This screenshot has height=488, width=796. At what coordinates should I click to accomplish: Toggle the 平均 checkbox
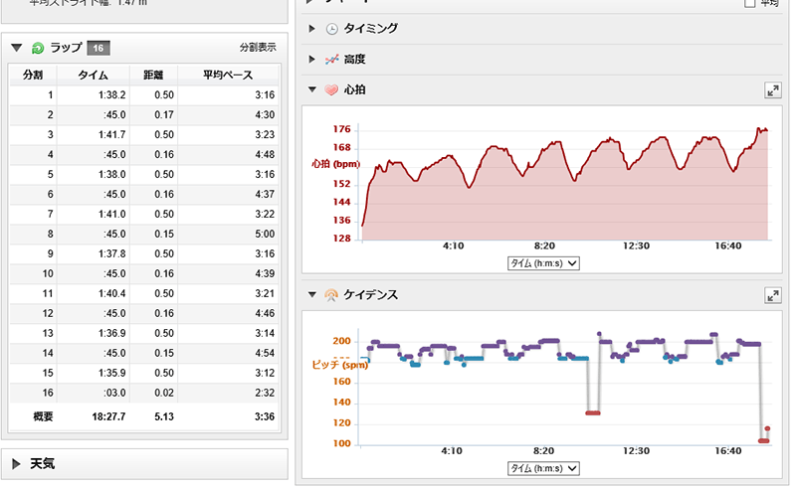tap(750, 4)
